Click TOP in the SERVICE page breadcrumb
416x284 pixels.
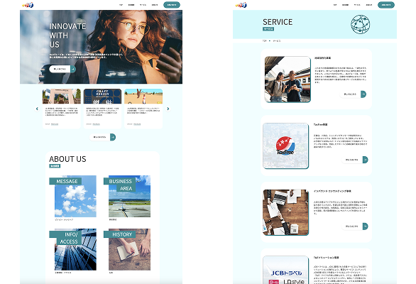click(x=265, y=41)
